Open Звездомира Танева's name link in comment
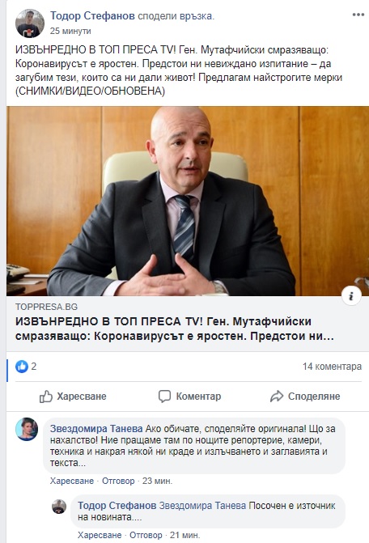The height and width of the screenshot is (543, 369). coord(96,429)
